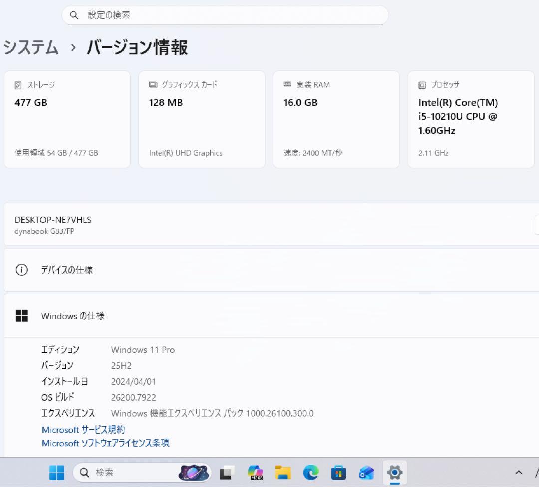This screenshot has height=487, width=539.
Task: Select 使用領域 54 GB / 477 GB text
Action: (56, 153)
